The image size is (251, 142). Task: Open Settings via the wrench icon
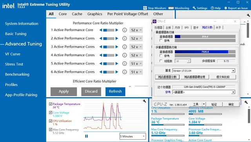tap(194, 8)
